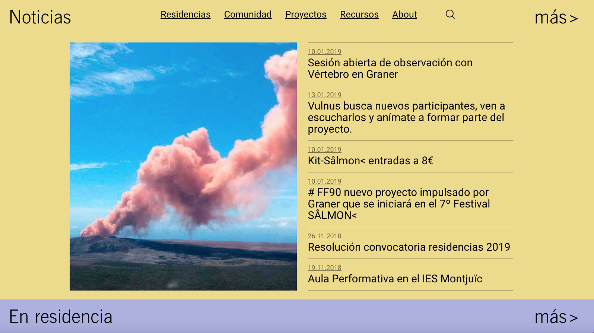Image resolution: width=594 pixels, height=333 pixels.
Task: Click 'más >' next to Noticias
Action: [556, 18]
